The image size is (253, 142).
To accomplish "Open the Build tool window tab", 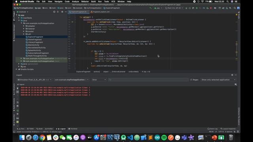I will coord(40,129).
